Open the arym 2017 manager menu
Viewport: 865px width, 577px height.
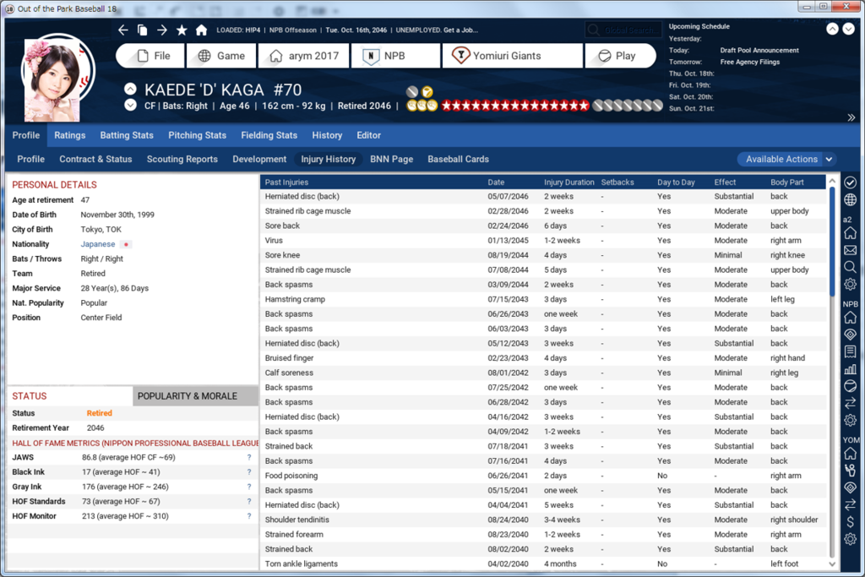tap(304, 56)
